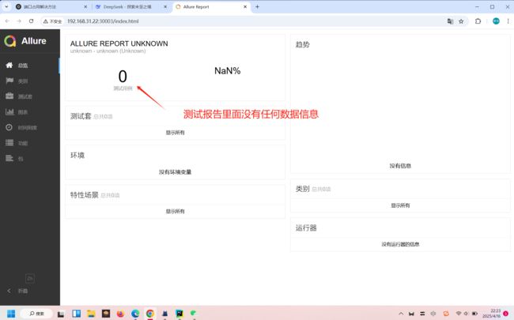The width and height of the screenshot is (514, 320).
Task: Click the language switch icon in sidebar
Action: click(x=30, y=278)
